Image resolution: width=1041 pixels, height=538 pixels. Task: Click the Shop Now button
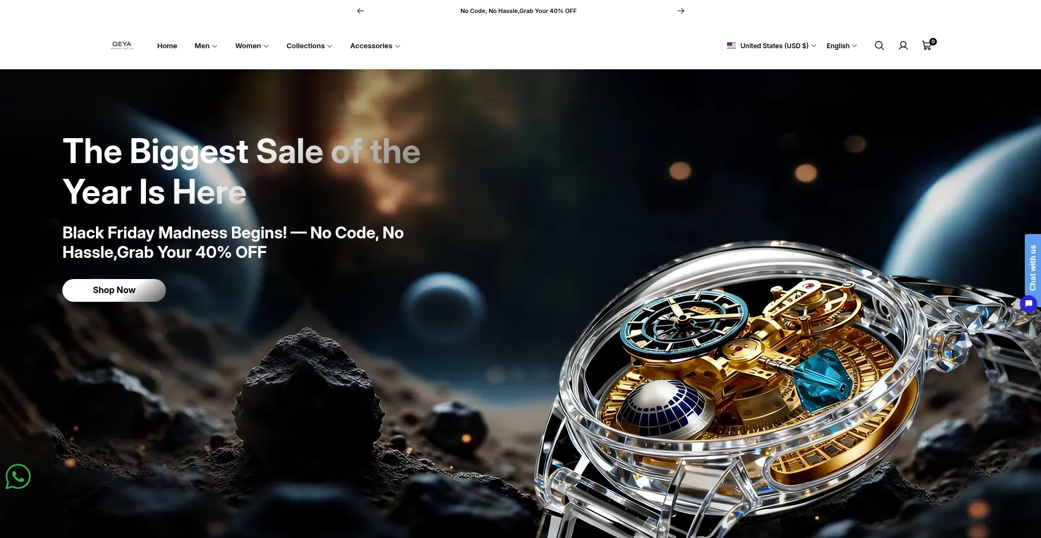coord(114,290)
